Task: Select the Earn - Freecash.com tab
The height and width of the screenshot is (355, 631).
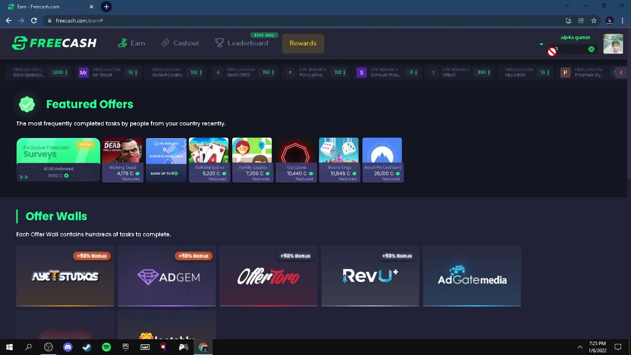Action: point(50,7)
